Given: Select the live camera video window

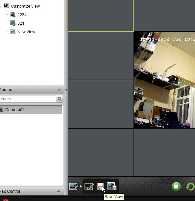Looking at the screenshot, I should tap(164, 80).
